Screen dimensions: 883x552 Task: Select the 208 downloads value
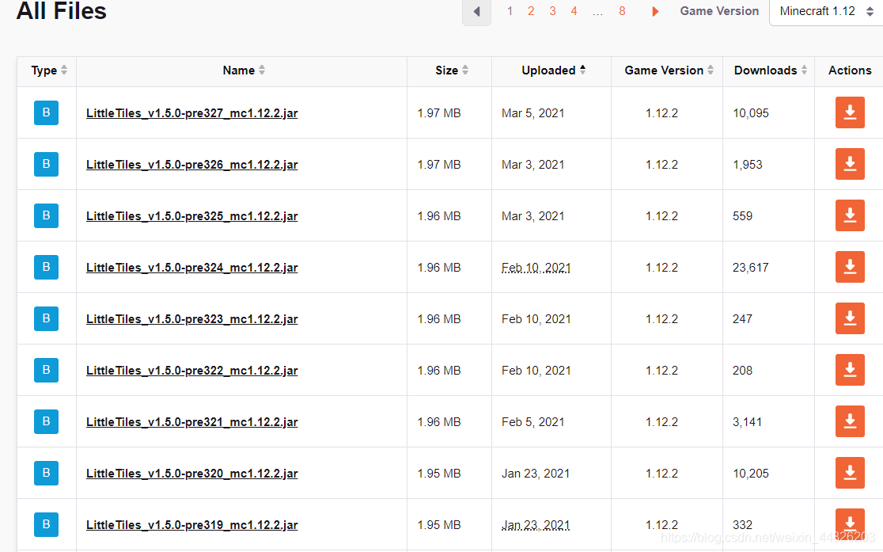tap(742, 371)
